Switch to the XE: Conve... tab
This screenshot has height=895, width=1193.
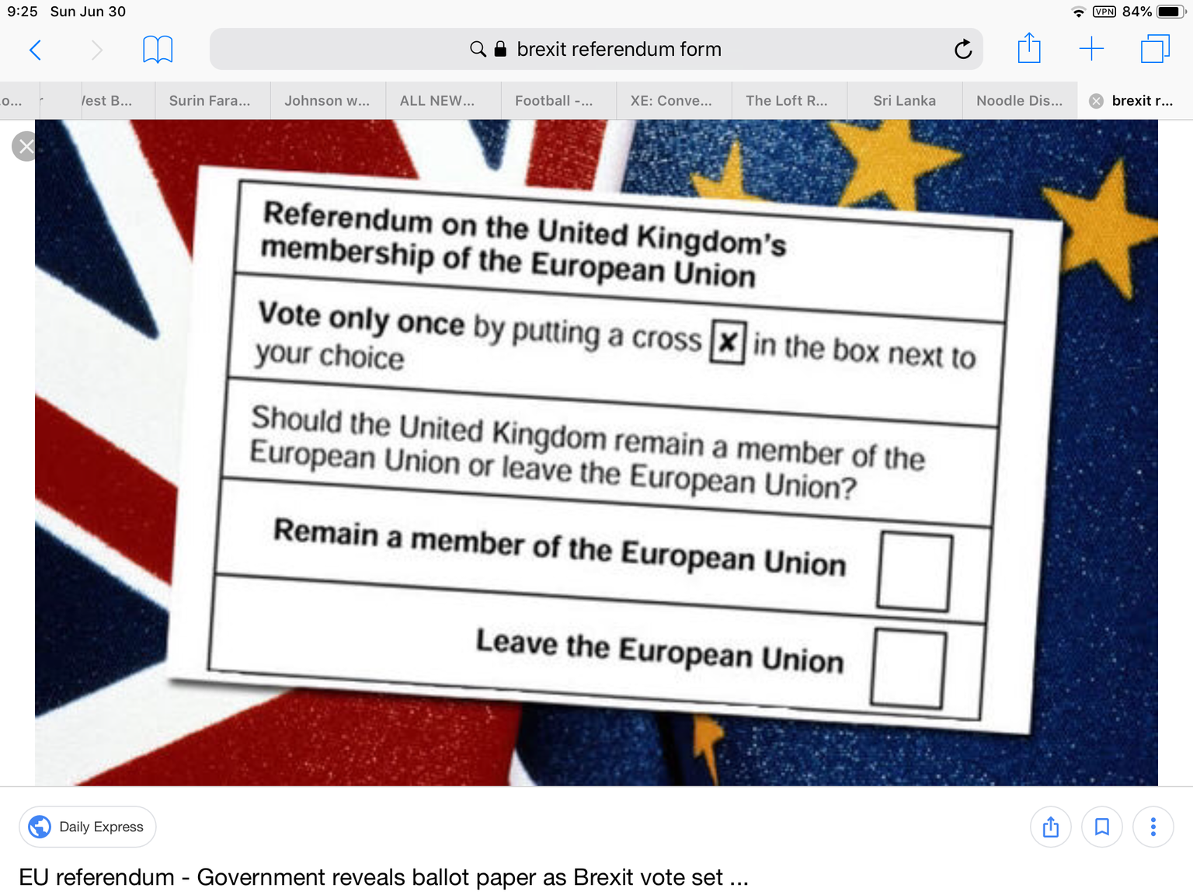coord(671,100)
